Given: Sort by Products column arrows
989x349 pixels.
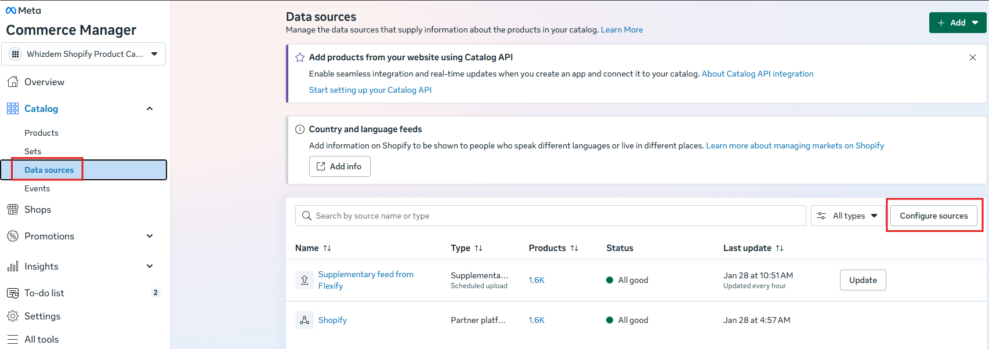Looking at the screenshot, I should [x=574, y=248].
